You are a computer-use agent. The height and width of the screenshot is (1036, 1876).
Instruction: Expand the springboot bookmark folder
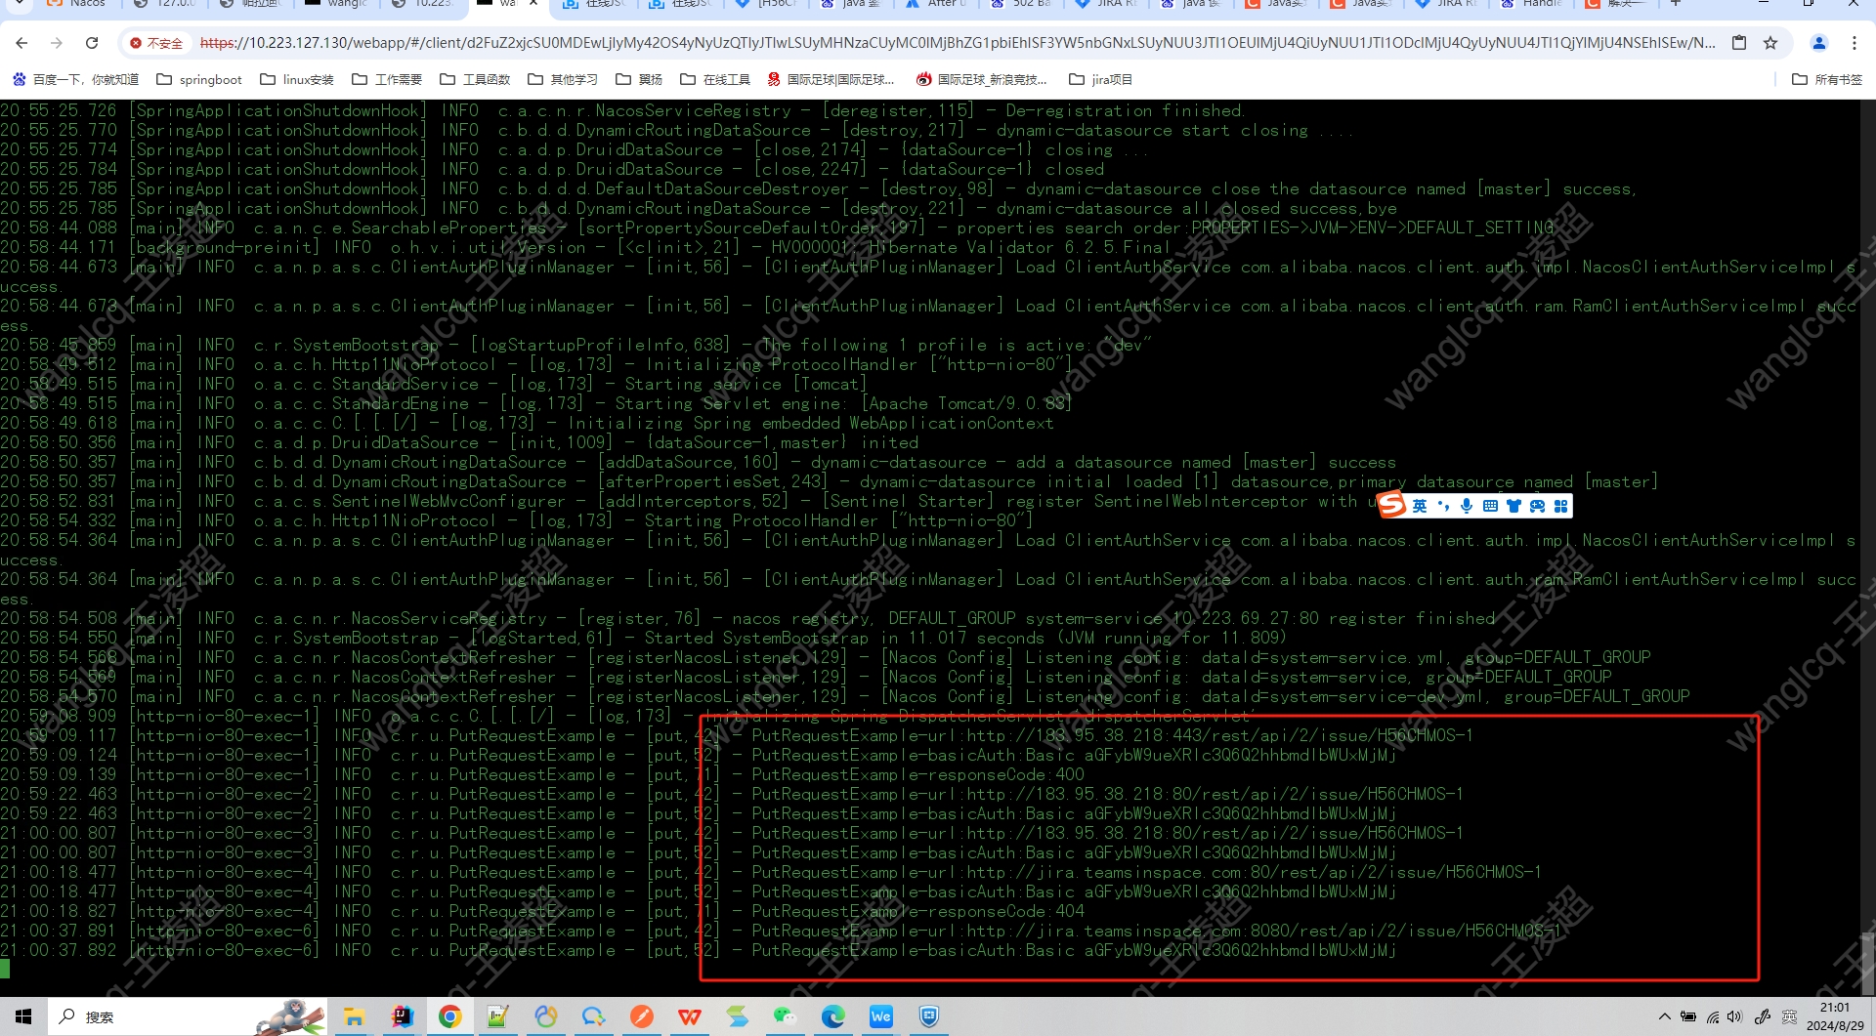click(199, 79)
